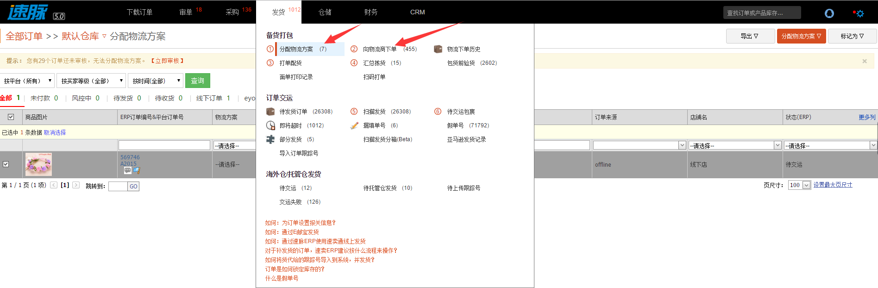The height and width of the screenshot is (288, 878).
Task: Click the 漏填单号 pencil icon
Action: tap(354, 125)
